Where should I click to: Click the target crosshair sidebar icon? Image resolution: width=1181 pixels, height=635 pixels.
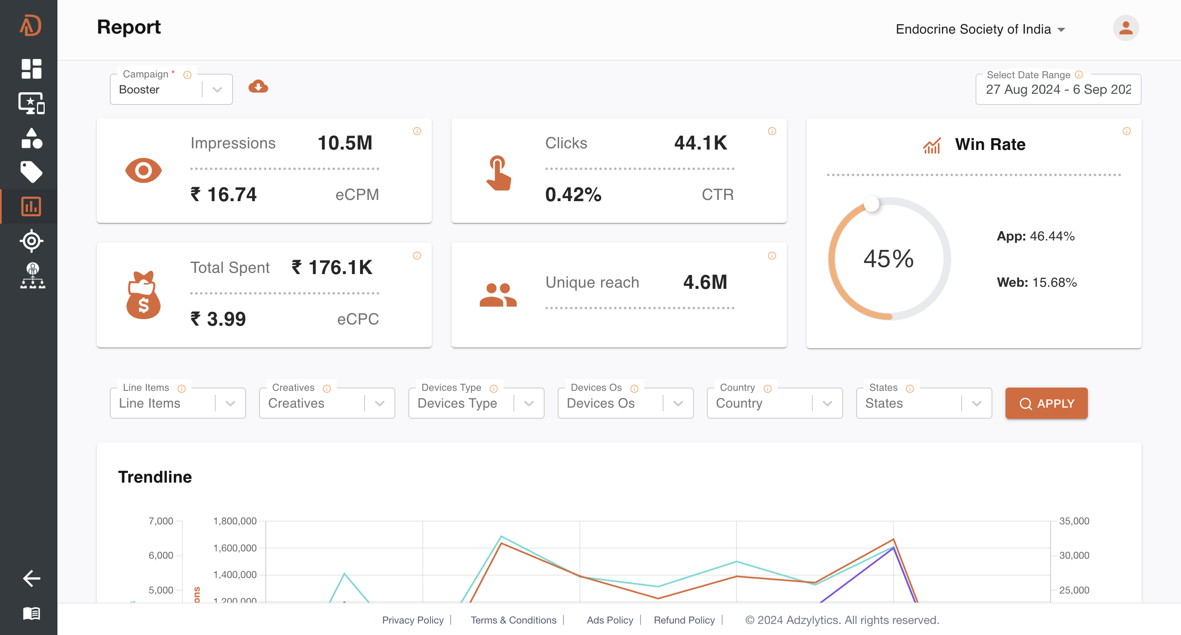pyautogui.click(x=31, y=240)
